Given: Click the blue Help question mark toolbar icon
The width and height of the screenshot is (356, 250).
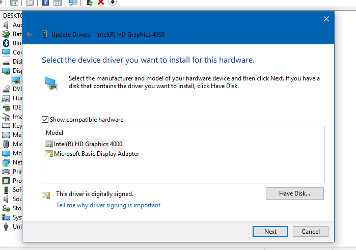Looking at the screenshot, I should (x=45, y=3).
